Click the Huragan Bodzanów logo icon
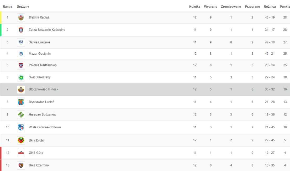Image resolution: width=290 pixels, height=171 pixels. pos(21,115)
